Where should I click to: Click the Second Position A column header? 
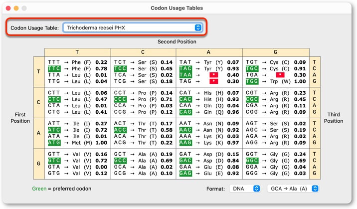click(x=209, y=52)
